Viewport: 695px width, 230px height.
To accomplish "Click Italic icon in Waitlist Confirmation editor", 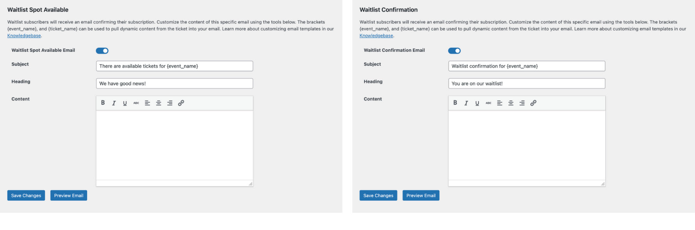I will click(466, 103).
